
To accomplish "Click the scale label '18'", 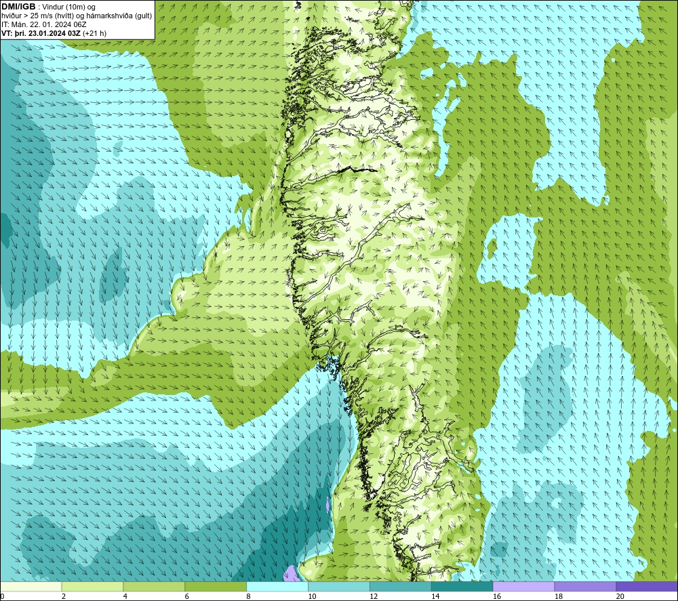I will coord(559,597).
